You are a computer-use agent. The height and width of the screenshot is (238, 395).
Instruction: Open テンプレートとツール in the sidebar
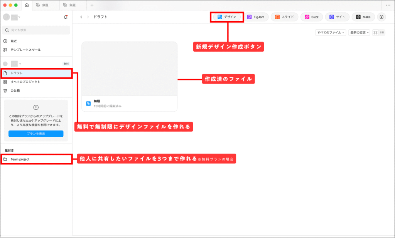[25, 50]
